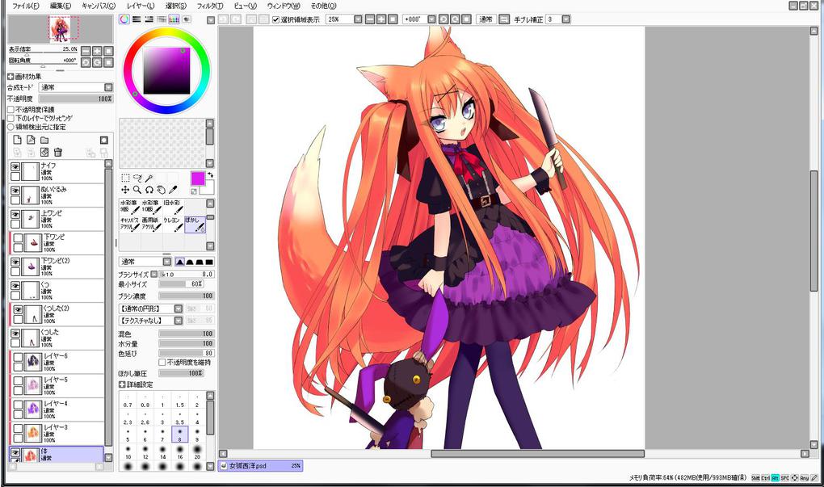Image resolution: width=824 pixels, height=487 pixels.
Task: Uncheck 選択領域表示 in the toolbar
Action: tap(276, 19)
